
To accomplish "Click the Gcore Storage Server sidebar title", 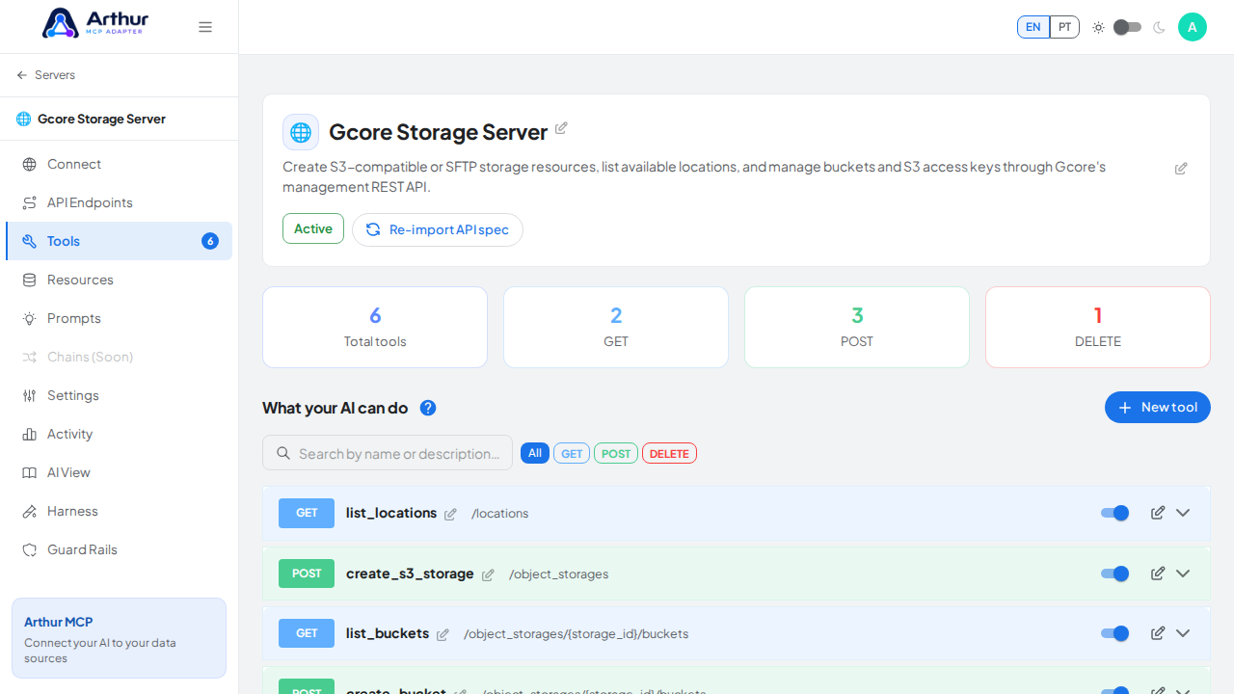I will (101, 119).
